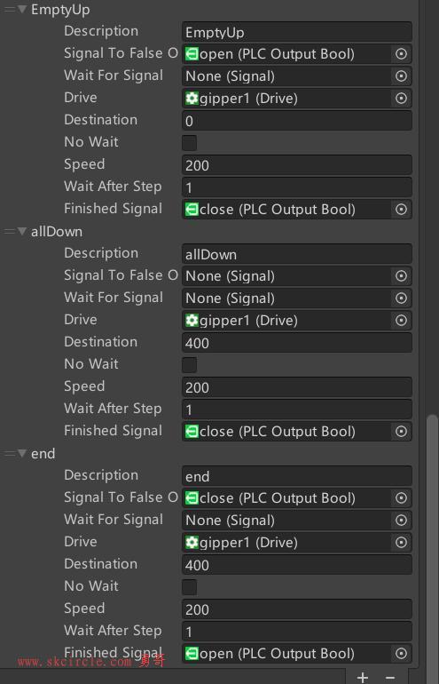Open object picker for EmptyUp Drive field
This screenshot has height=684, width=439.
pyautogui.click(x=401, y=99)
